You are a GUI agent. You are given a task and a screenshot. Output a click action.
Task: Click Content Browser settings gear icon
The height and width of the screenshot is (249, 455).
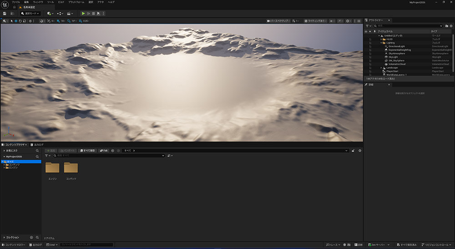click(360, 150)
